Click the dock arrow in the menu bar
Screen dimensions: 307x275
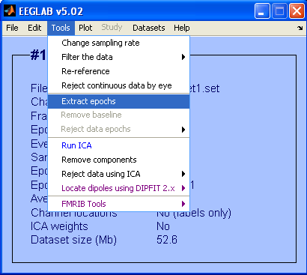(x=300, y=28)
